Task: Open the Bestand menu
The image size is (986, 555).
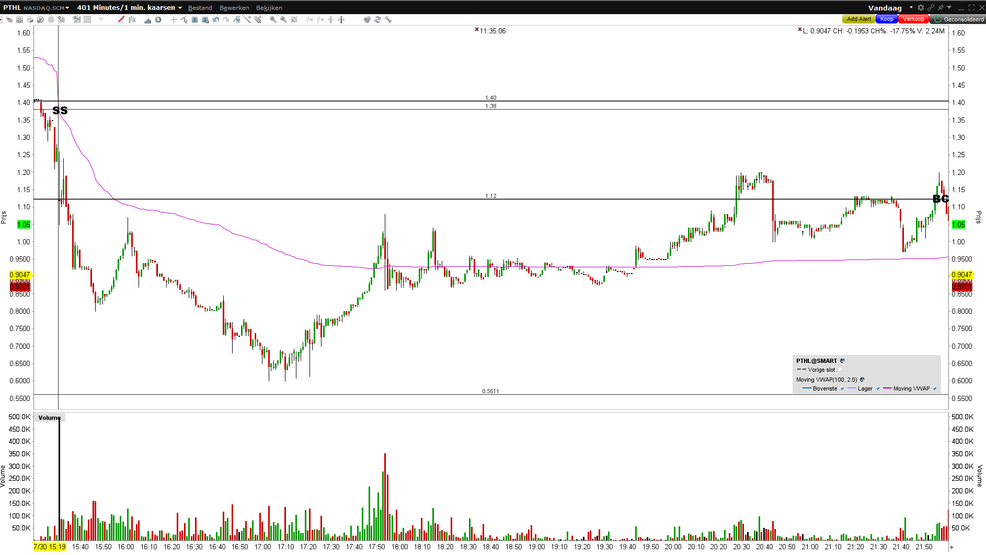Action: click(200, 8)
